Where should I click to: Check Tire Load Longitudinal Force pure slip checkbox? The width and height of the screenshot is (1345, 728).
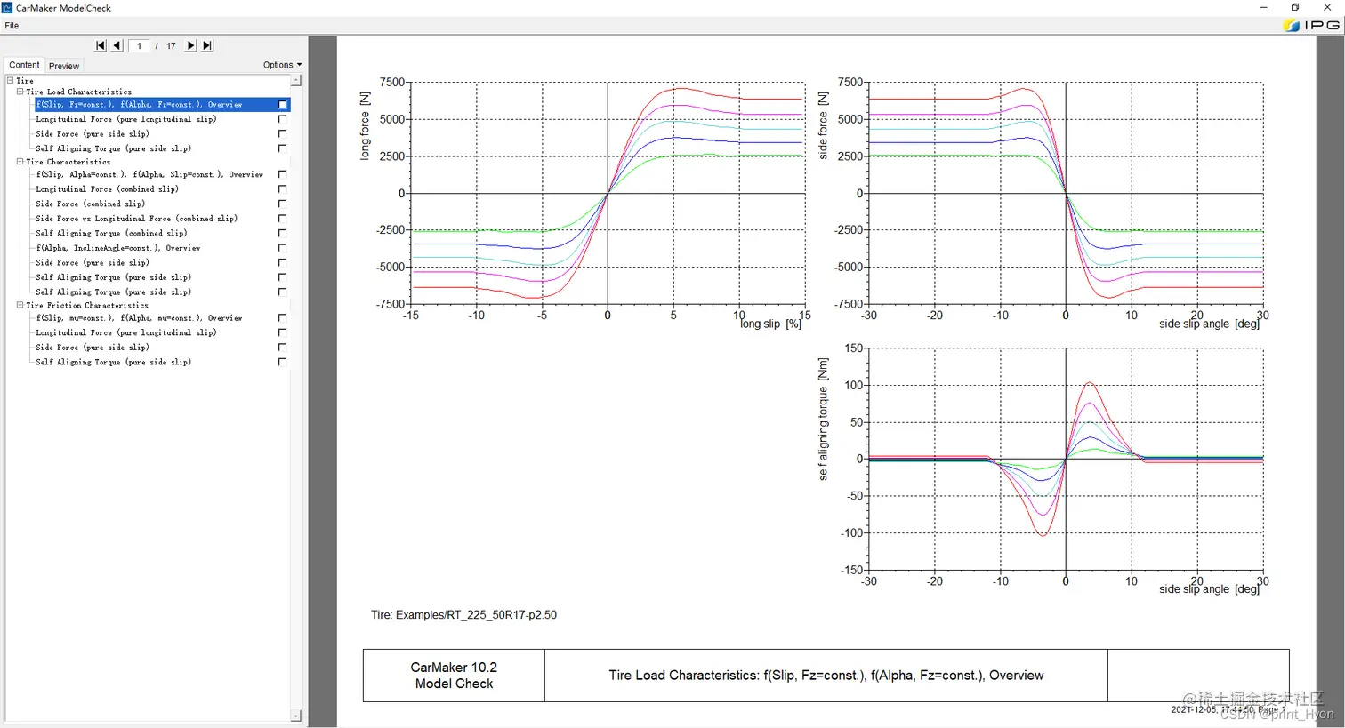click(283, 119)
